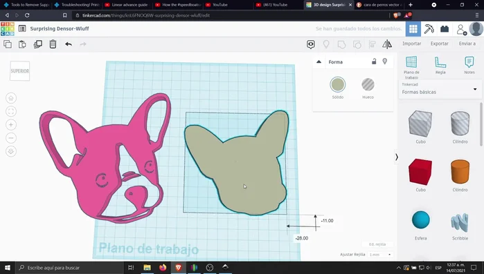Click the design name Surprising Densor-Wluff
Viewport: 484px width, 274px height.
click(60, 28)
